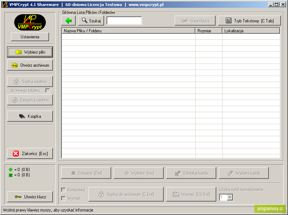Image resolution: width=288 pixels, height=215 pixels.
Task: Choose files with Wybierz pliki
Action: pyautogui.click(x=30, y=52)
